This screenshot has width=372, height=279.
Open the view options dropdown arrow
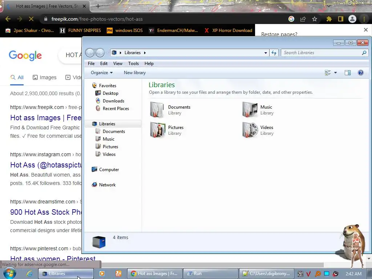pos(335,73)
